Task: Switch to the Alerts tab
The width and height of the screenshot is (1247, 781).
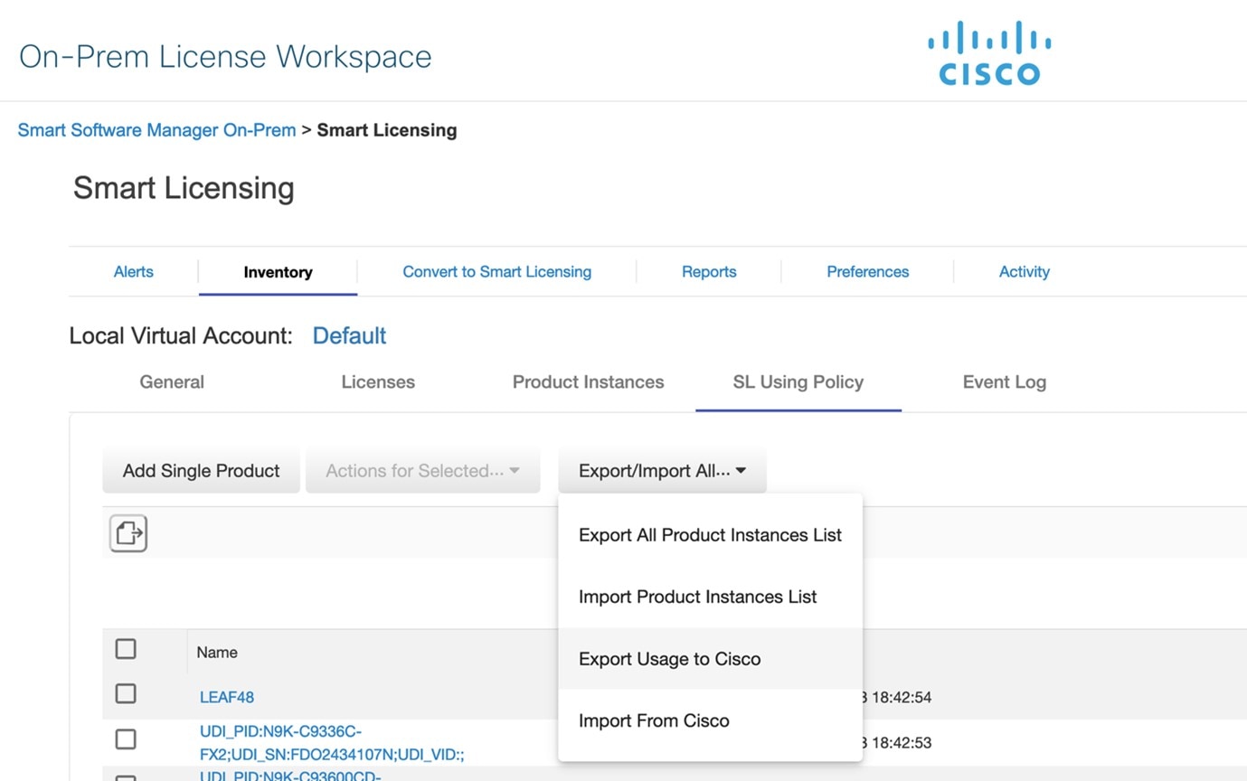Action: (134, 271)
